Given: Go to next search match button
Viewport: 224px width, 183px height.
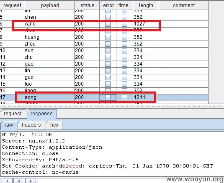Looking at the screenshot, I should click(x=31, y=181).
